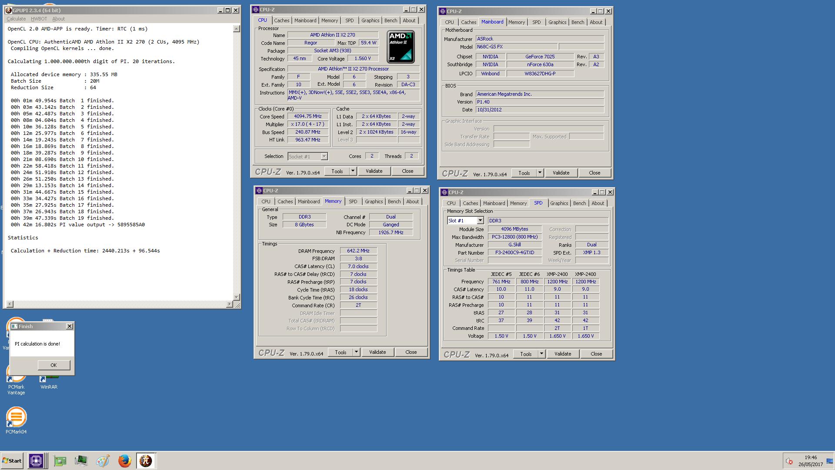Viewport: 835px width, 470px height.
Task: Switch to Memory tab in SPD window
Action: (518, 203)
